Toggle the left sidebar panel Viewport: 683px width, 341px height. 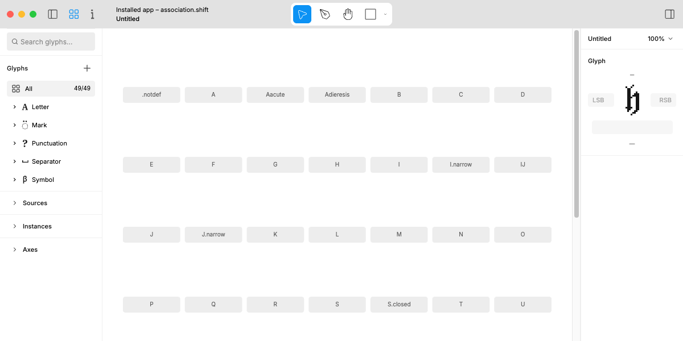pos(53,14)
